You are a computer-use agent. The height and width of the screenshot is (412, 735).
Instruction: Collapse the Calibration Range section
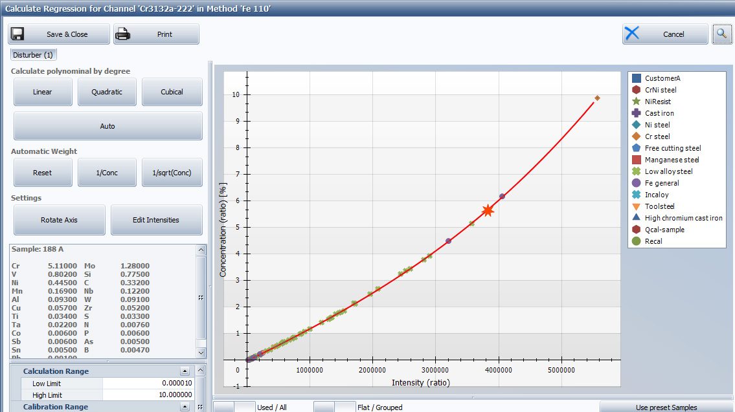[185, 407]
